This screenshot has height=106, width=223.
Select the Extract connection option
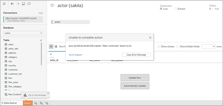[176, 9]
